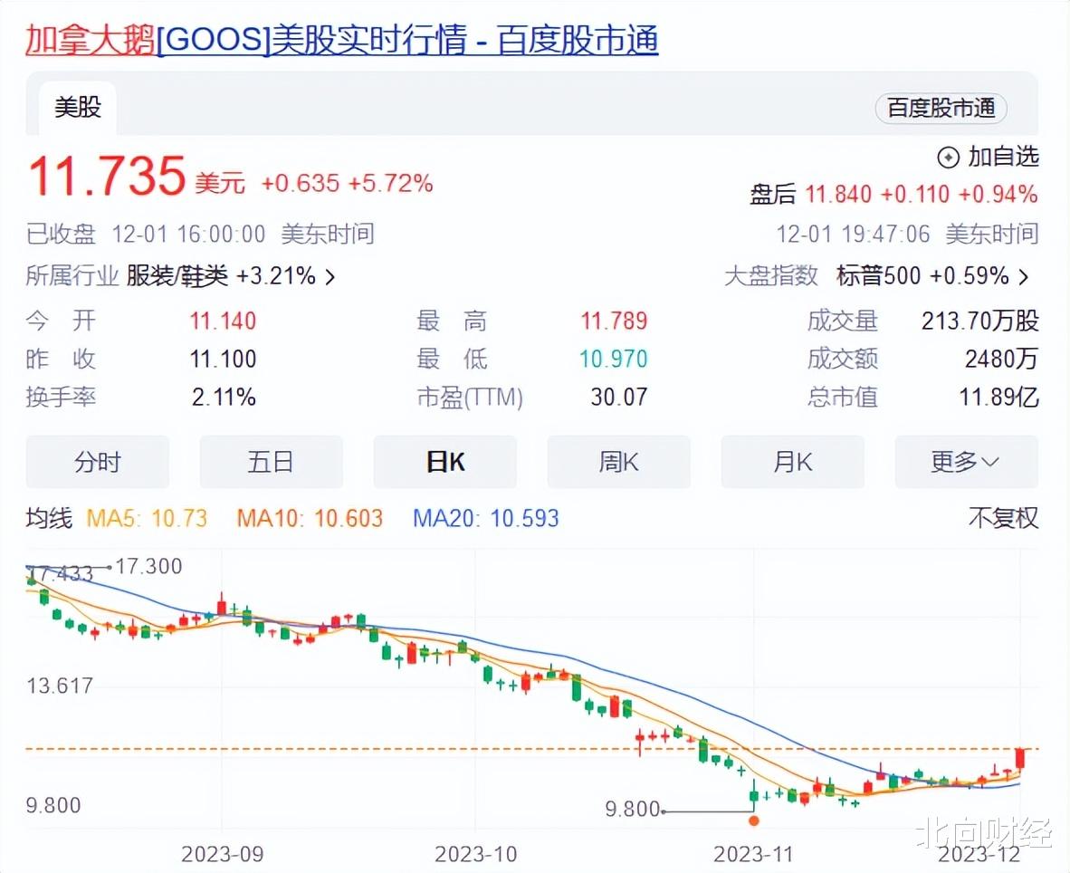
Task: Click the 已收盘 12-01 16:00:00 status text
Action: (x=146, y=235)
